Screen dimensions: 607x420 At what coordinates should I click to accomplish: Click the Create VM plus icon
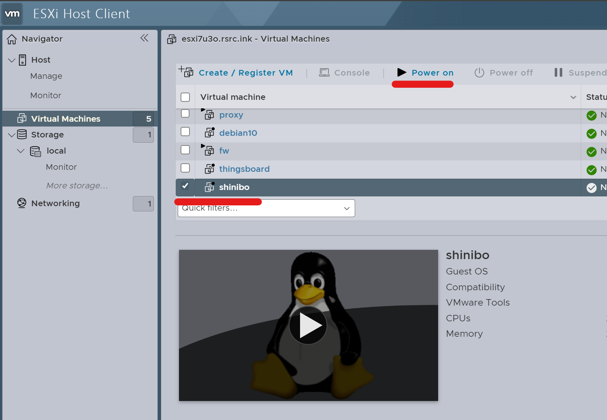point(186,72)
